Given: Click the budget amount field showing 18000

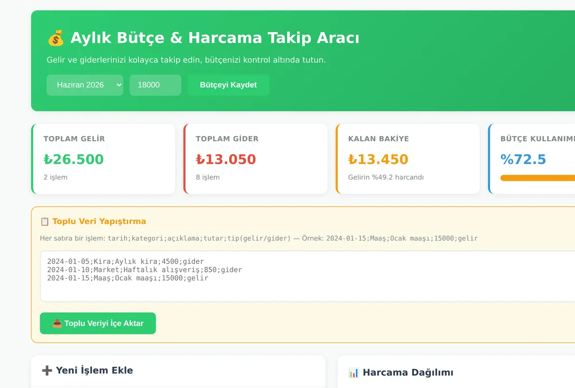Looking at the screenshot, I should tap(155, 85).
